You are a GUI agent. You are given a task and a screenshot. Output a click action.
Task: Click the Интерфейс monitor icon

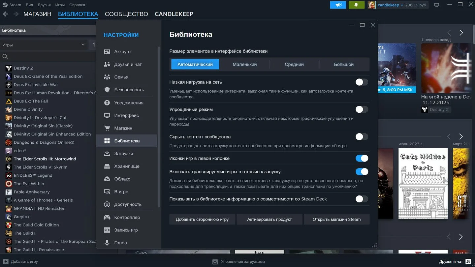[x=107, y=115]
